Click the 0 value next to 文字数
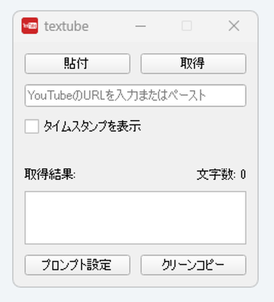The width and height of the screenshot is (274, 302). (x=243, y=174)
